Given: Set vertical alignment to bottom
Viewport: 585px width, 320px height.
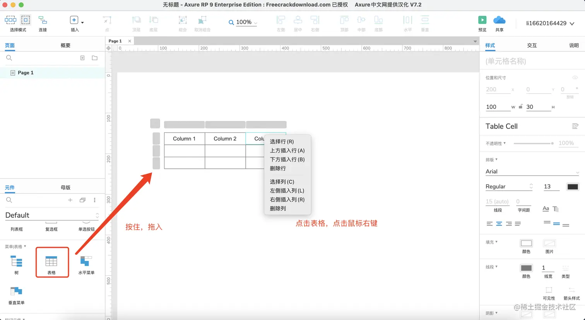Looking at the screenshot, I should click(566, 225).
